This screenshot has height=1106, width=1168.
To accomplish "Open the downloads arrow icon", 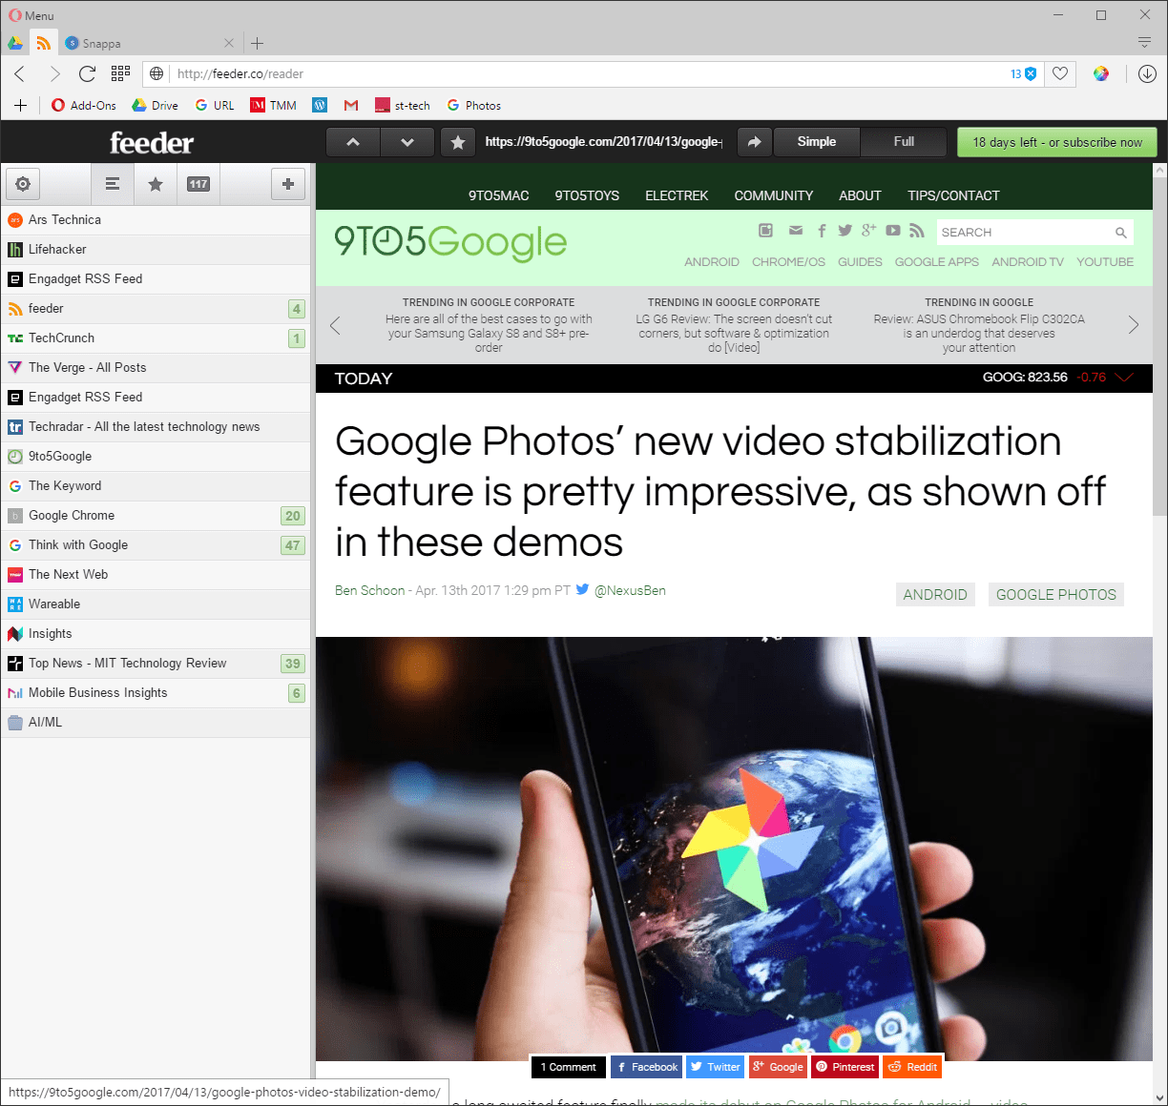I will pos(1147,73).
